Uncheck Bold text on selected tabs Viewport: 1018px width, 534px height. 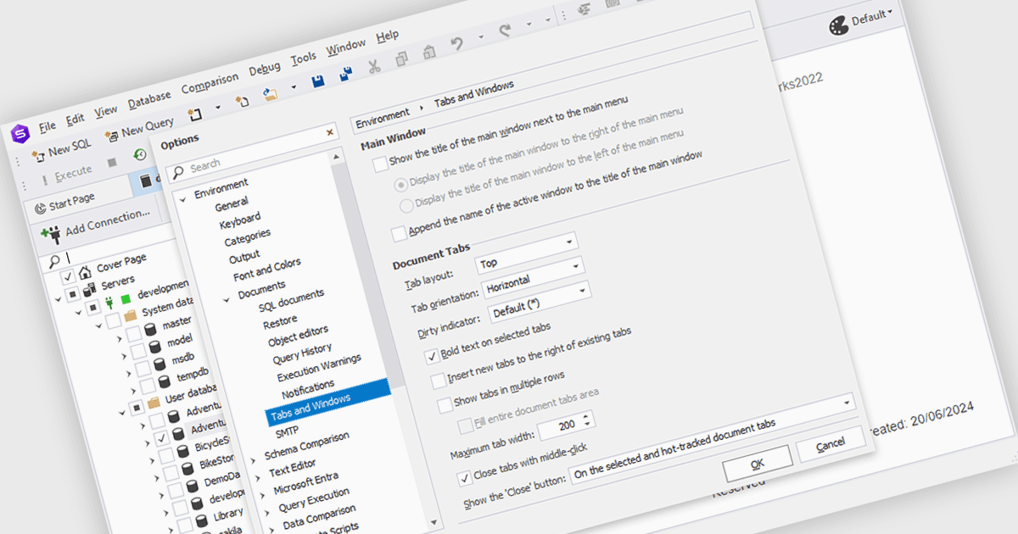pyautogui.click(x=432, y=356)
